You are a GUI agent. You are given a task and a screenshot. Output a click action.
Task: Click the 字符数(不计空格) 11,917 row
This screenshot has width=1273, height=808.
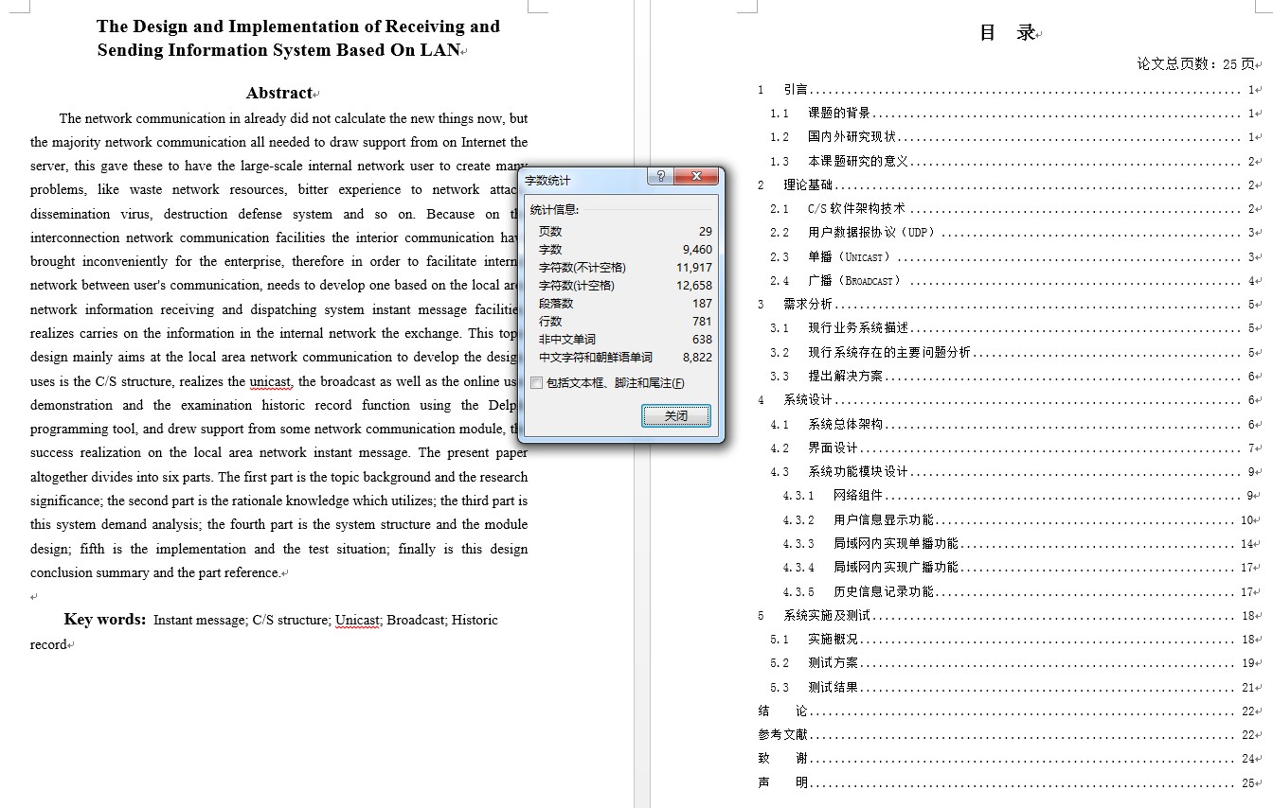click(625, 268)
